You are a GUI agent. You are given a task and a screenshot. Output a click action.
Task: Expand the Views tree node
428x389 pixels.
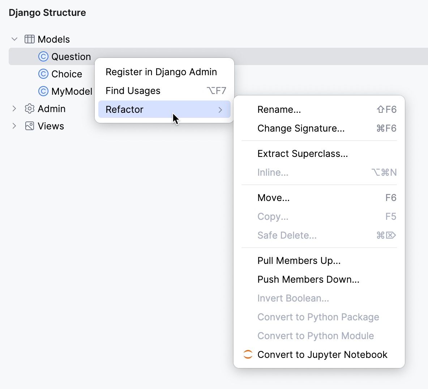pyautogui.click(x=14, y=126)
